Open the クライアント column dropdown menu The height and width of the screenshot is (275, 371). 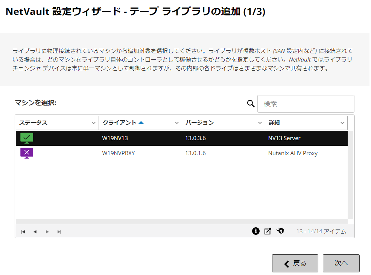coord(176,123)
